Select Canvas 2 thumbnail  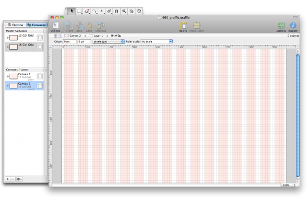14,86
